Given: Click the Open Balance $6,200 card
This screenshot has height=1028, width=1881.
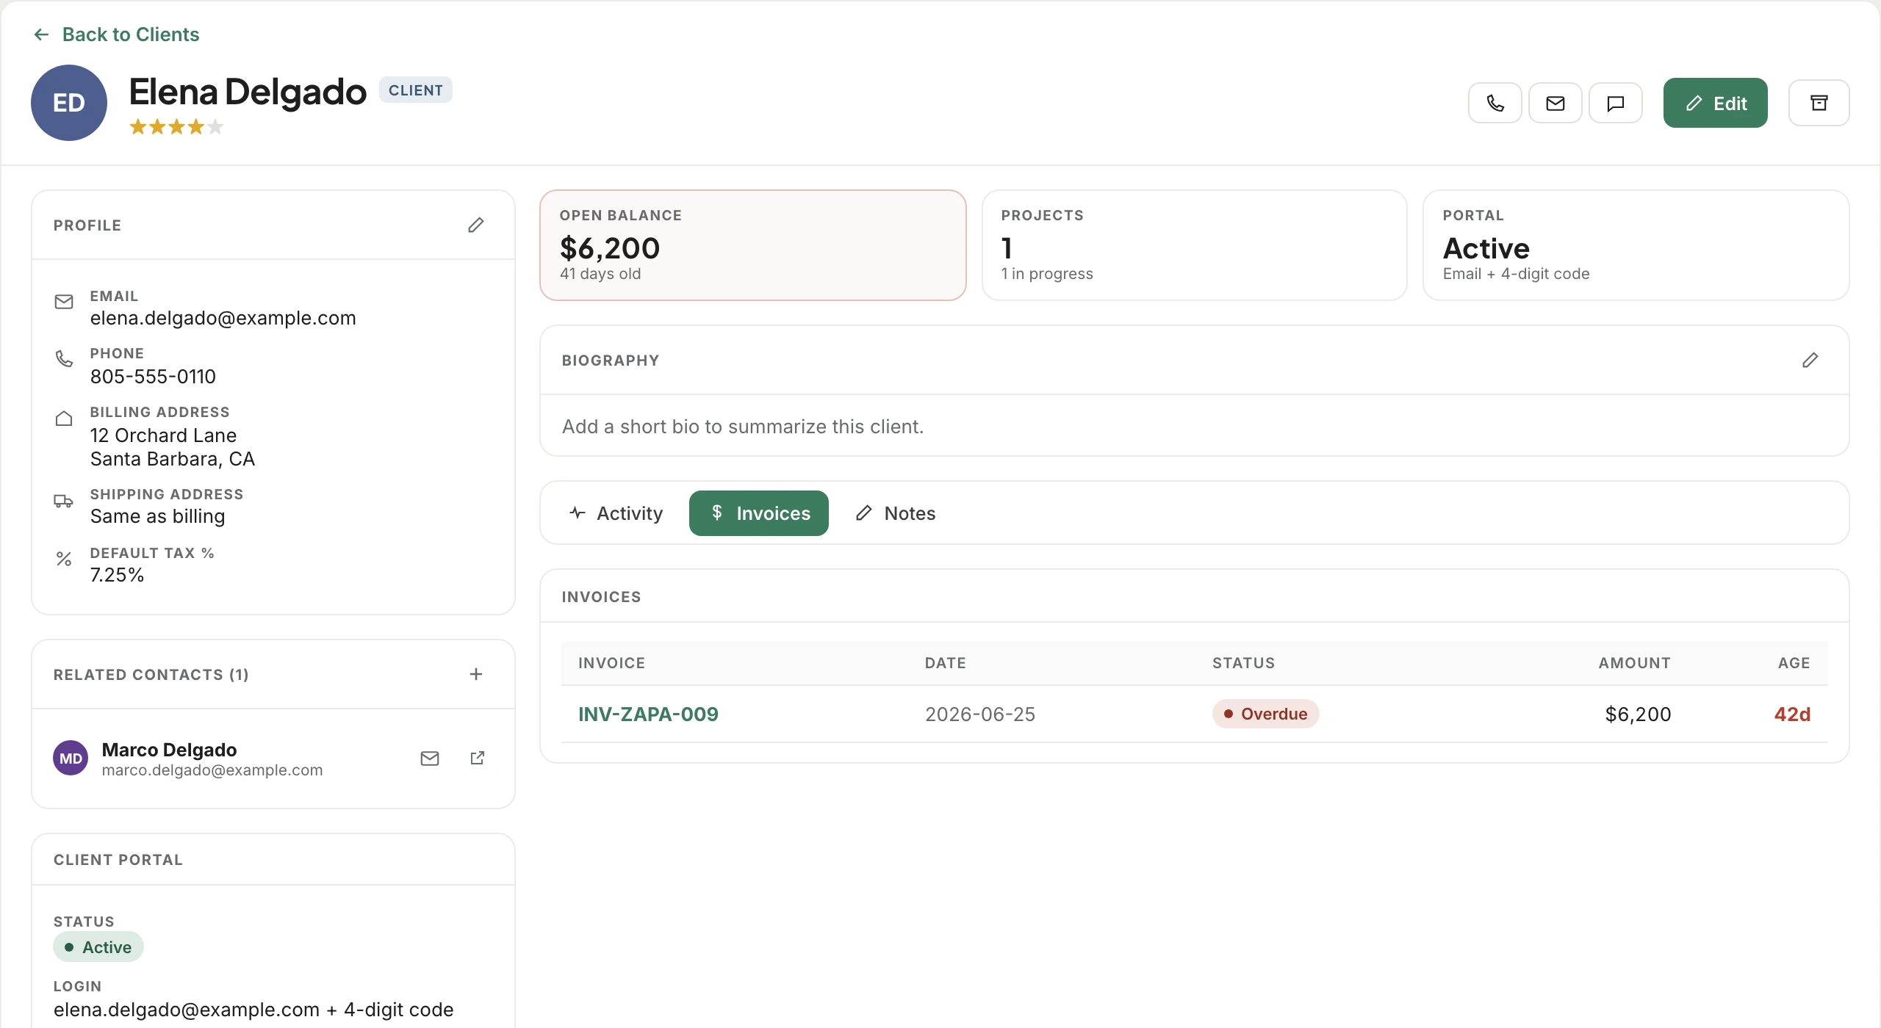Looking at the screenshot, I should [752, 245].
